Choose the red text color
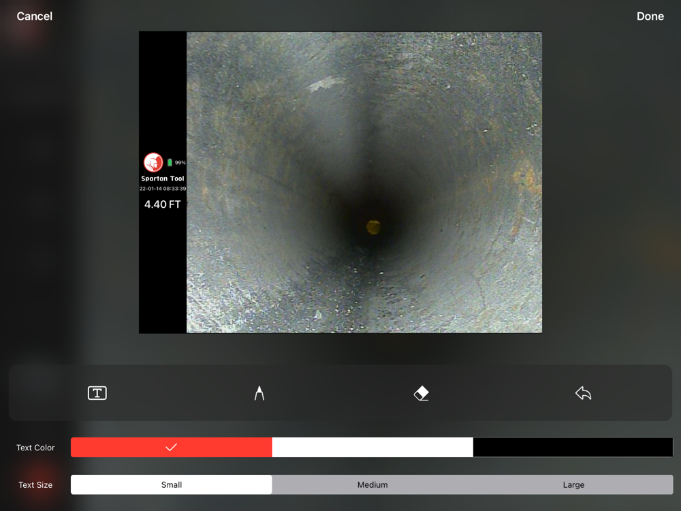Image resolution: width=681 pixels, height=511 pixels. pos(171,447)
